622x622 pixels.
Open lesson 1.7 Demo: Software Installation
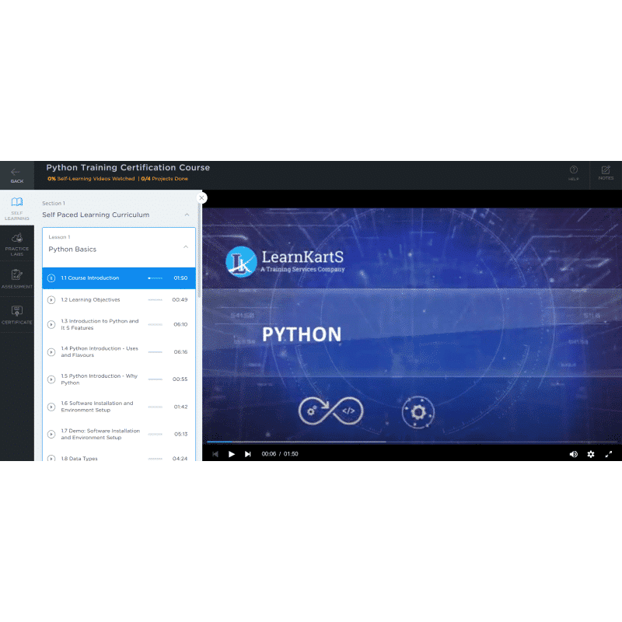tap(119, 434)
